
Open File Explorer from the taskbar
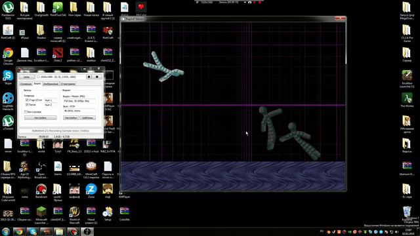pyautogui.click(x=60, y=231)
